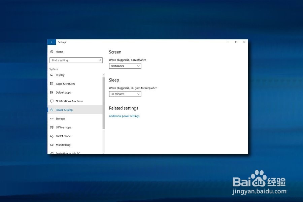Open Additional power settings link

(124, 116)
